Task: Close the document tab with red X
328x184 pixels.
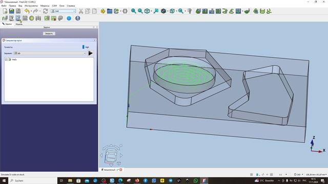Action: pos(121,170)
